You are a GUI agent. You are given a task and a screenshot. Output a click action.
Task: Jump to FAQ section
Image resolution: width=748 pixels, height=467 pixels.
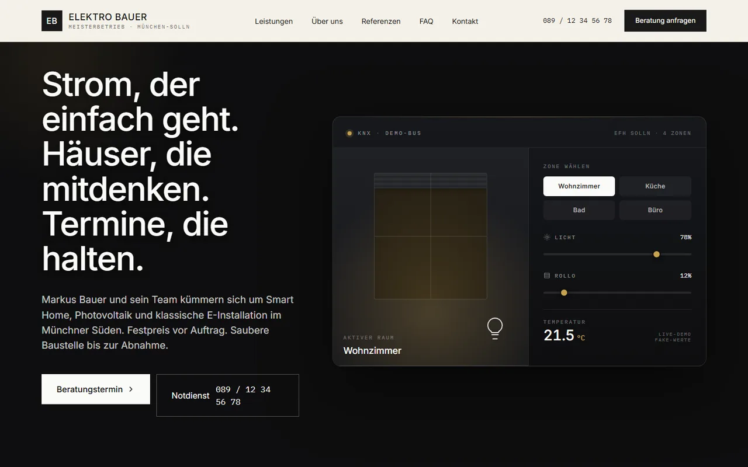coord(427,21)
